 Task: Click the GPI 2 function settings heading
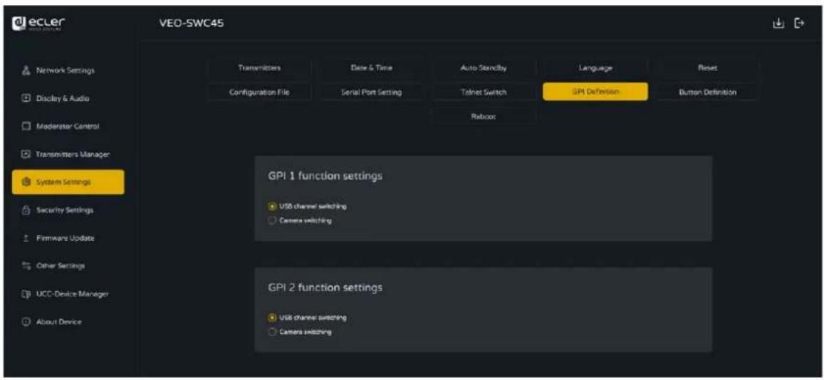tap(325, 288)
